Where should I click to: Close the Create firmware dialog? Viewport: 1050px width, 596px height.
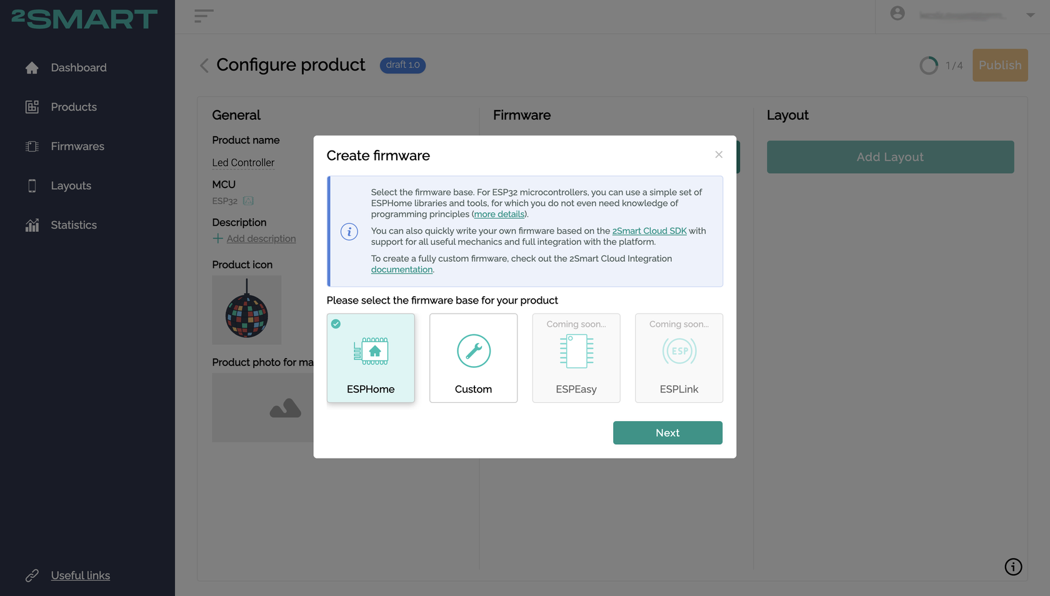pos(719,154)
